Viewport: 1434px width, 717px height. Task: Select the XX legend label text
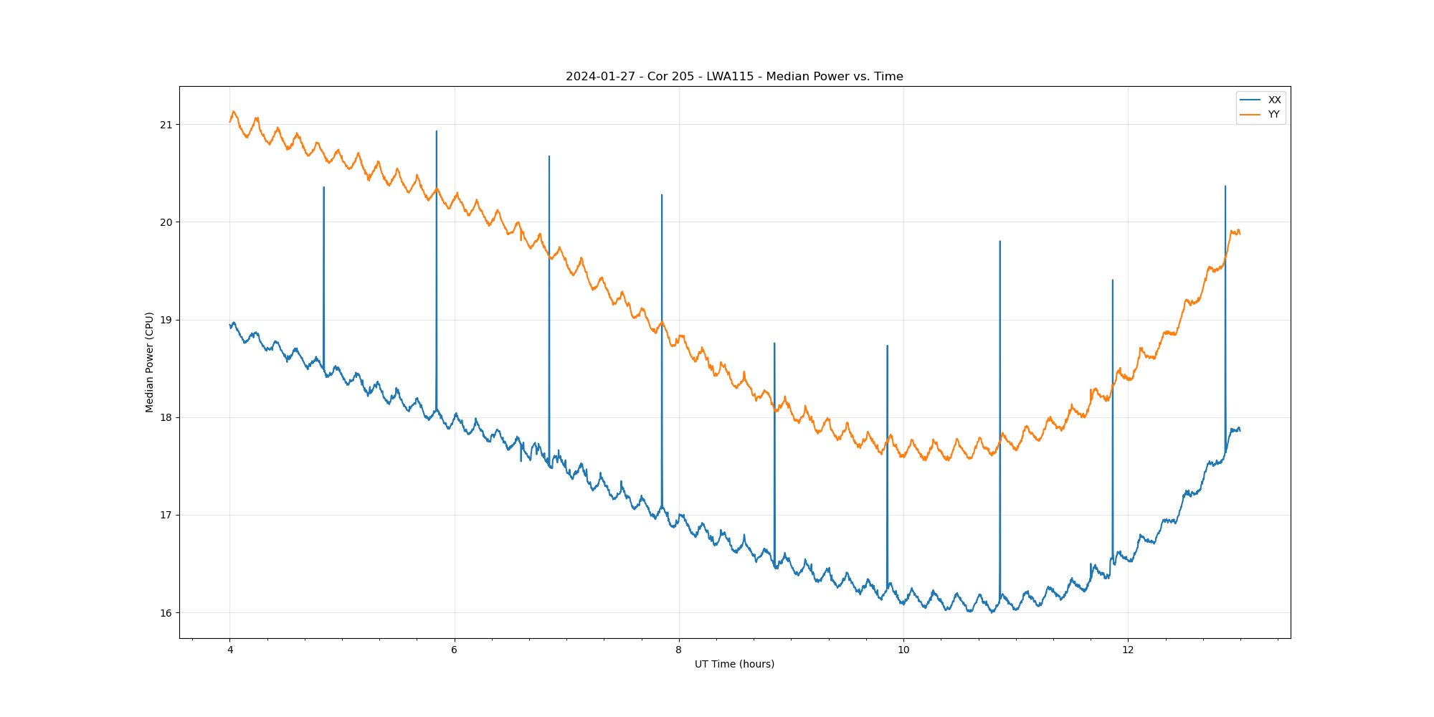pyautogui.click(x=1274, y=100)
